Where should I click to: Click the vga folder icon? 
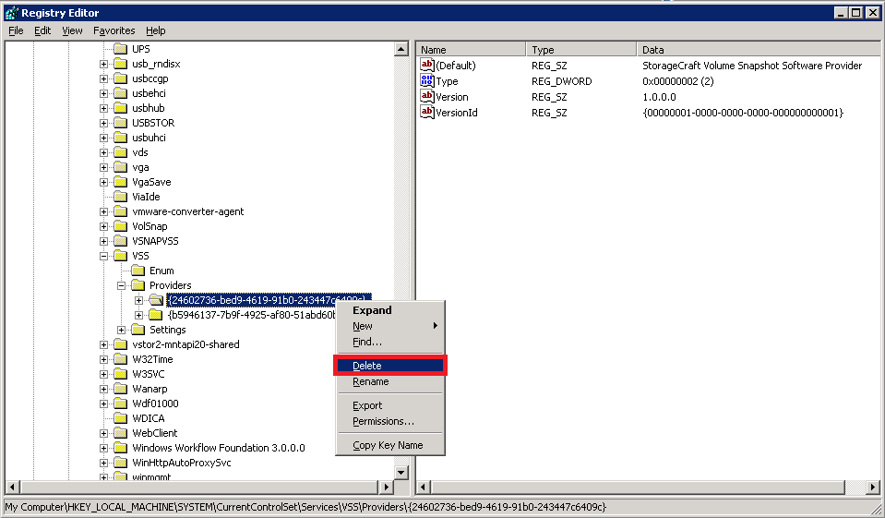[x=120, y=166]
